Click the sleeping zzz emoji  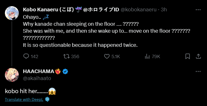pos(46,17)
